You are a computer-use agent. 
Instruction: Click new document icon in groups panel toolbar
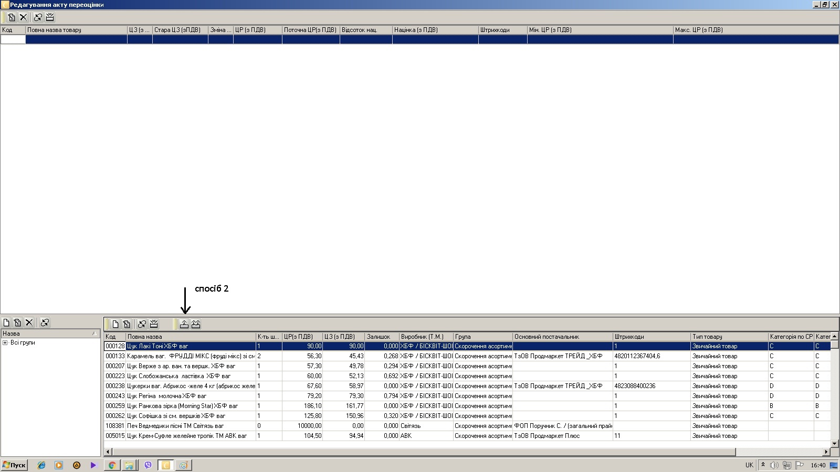[6, 323]
